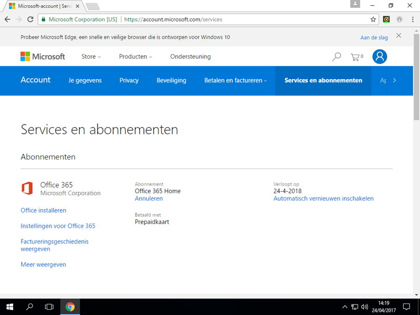The height and width of the screenshot is (315, 420).
Task: Reload the page with the refresh icon
Action: click(30, 19)
